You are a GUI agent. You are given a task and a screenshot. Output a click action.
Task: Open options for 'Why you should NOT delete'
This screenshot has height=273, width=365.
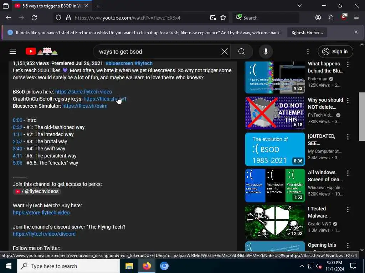tap(348, 101)
